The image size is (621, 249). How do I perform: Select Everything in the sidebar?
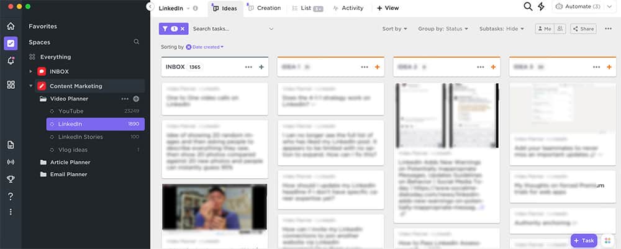[x=55, y=57]
